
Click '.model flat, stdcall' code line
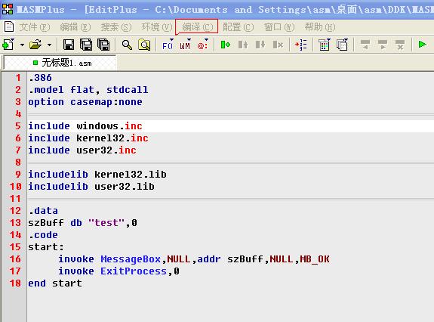88,89
